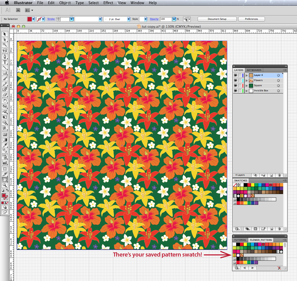297x281 pixels.
Task: Select the Pen tool
Action: pos(5,56)
